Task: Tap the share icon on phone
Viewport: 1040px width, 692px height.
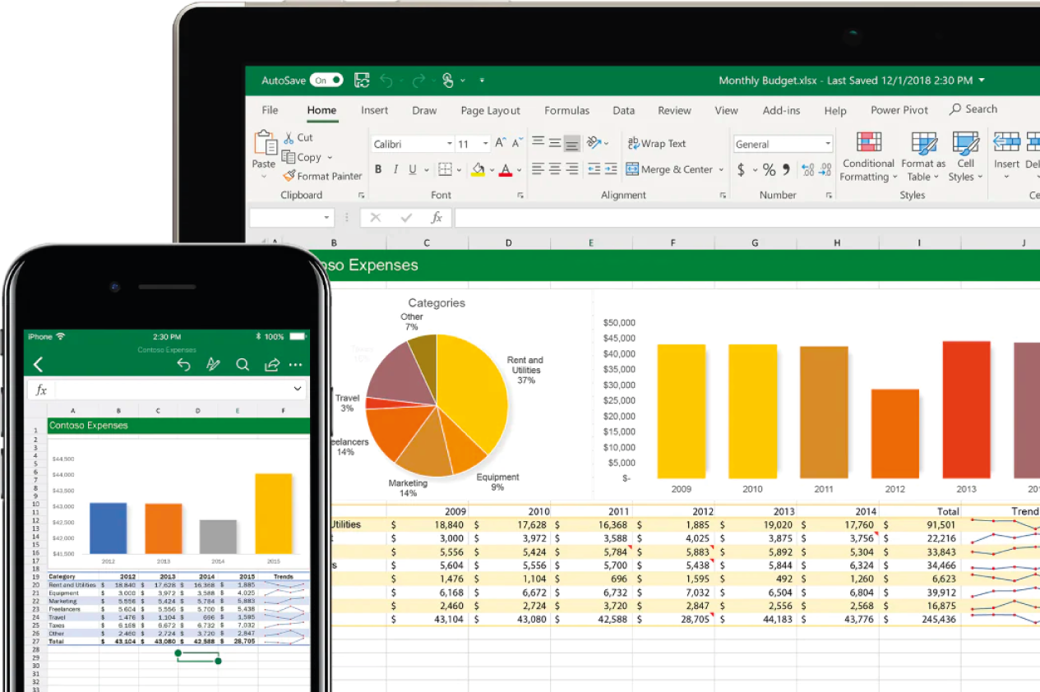Action: (x=271, y=365)
